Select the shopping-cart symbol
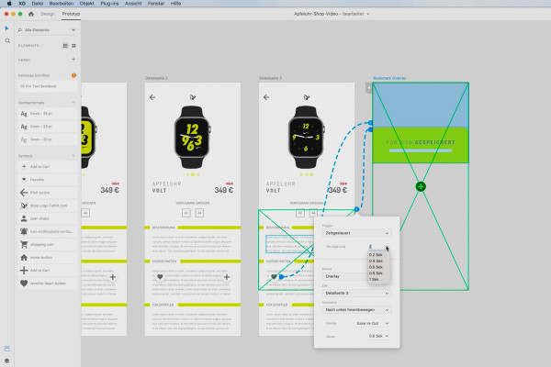Viewport: 551px width, 367px height. [x=47, y=244]
